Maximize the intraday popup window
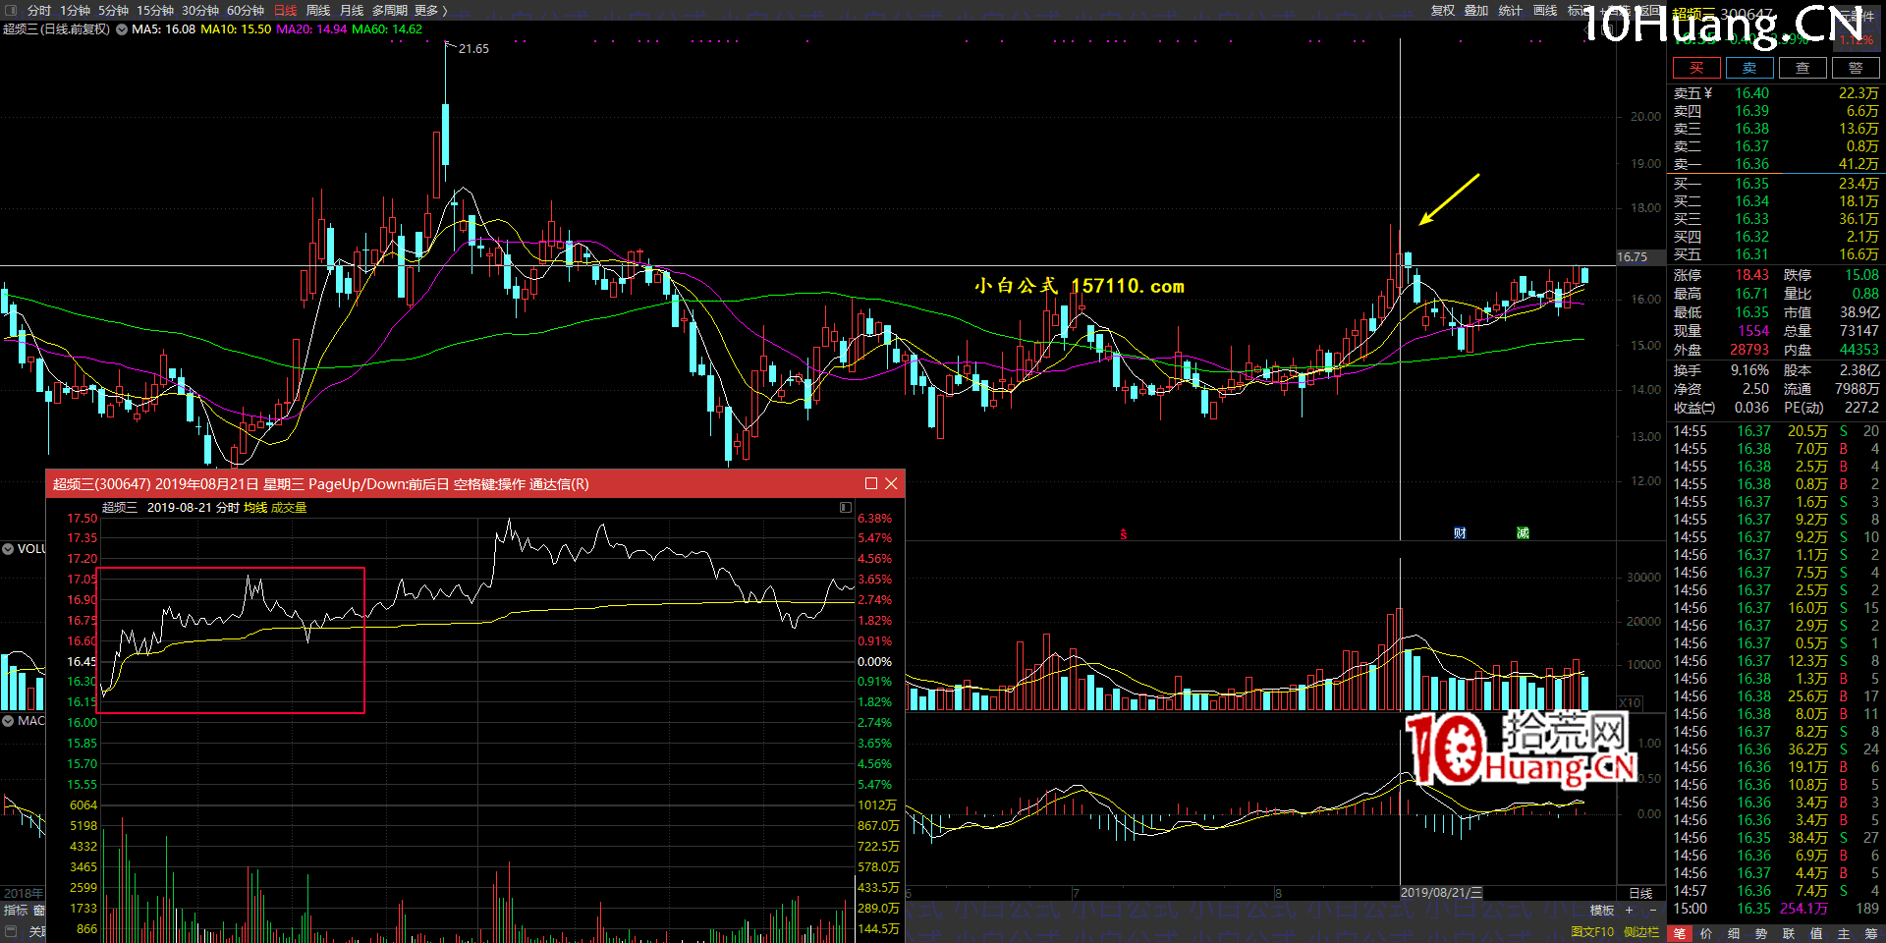The image size is (1886, 943). tap(870, 483)
